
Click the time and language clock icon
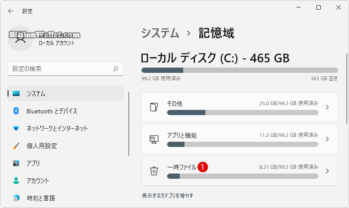(16, 198)
